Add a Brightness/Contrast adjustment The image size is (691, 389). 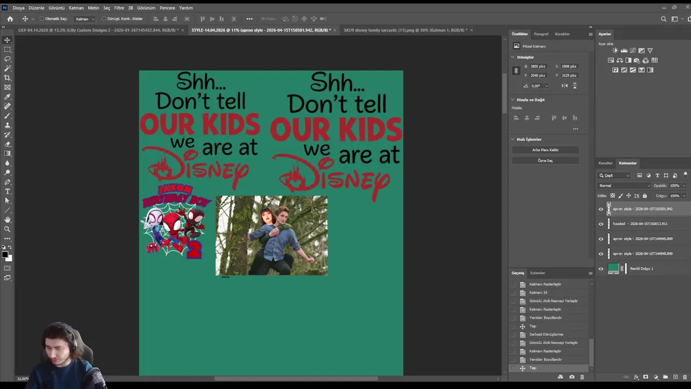coord(615,51)
